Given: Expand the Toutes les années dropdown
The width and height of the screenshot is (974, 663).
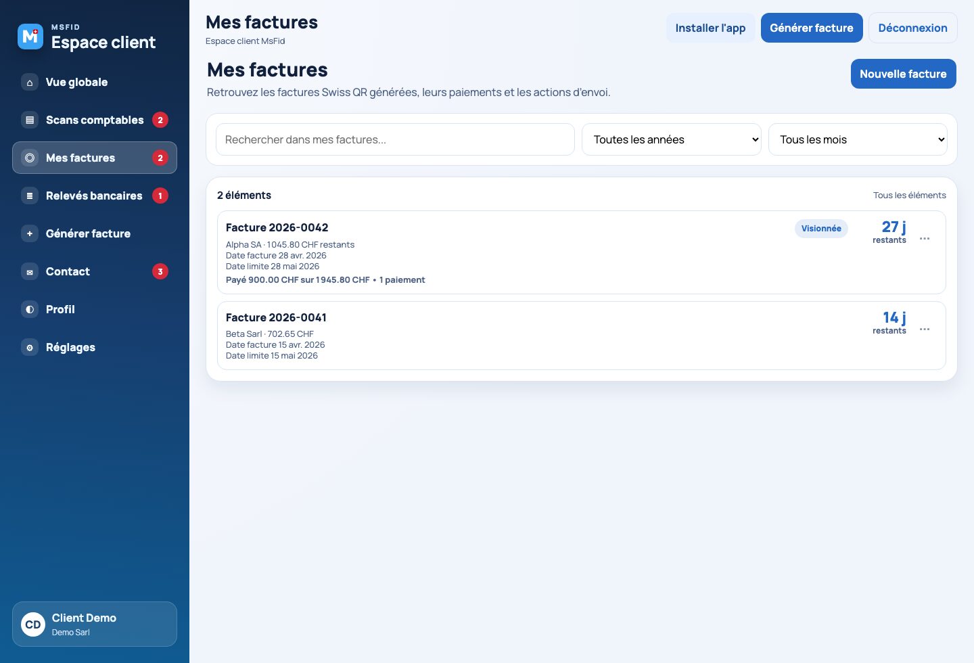Looking at the screenshot, I should click(x=672, y=139).
